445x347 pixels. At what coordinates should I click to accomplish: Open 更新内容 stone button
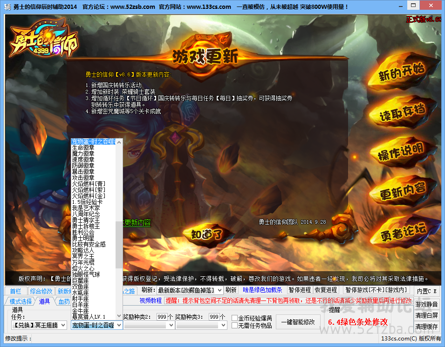coord(403,191)
